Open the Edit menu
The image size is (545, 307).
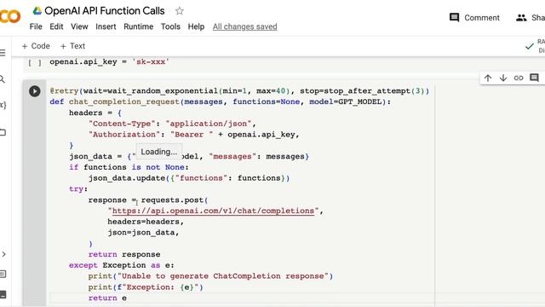pos(56,26)
